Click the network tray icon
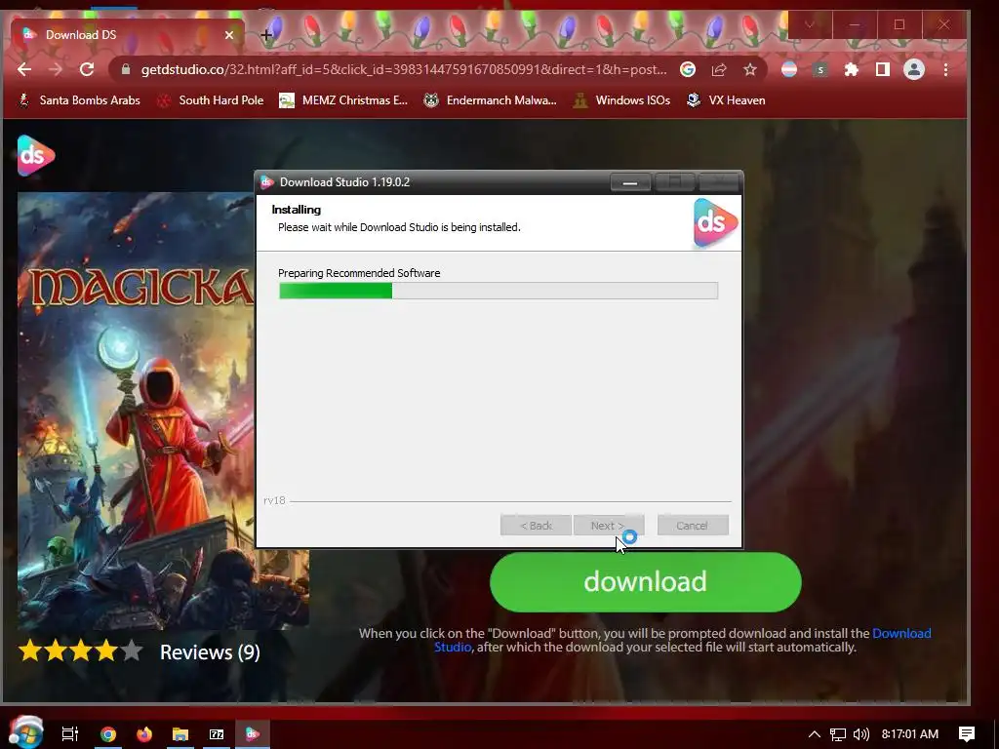 [838, 734]
